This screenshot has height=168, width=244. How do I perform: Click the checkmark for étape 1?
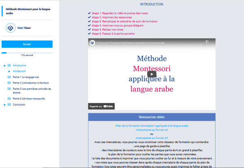coord(89,13)
